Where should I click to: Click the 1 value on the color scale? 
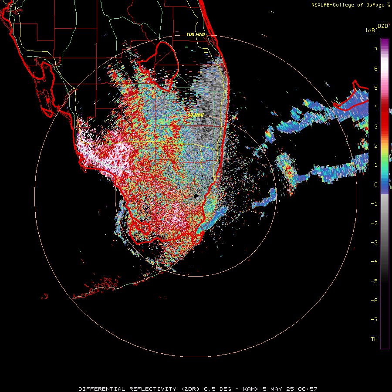coord(376,165)
